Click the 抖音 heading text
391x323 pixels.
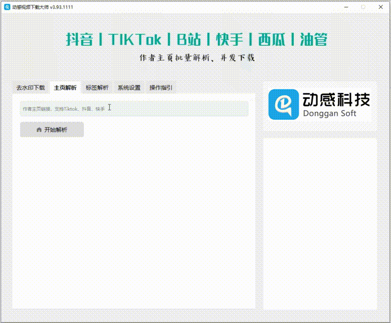80,40
